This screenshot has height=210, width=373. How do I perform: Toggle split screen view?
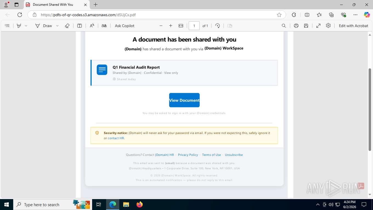pos(307,15)
